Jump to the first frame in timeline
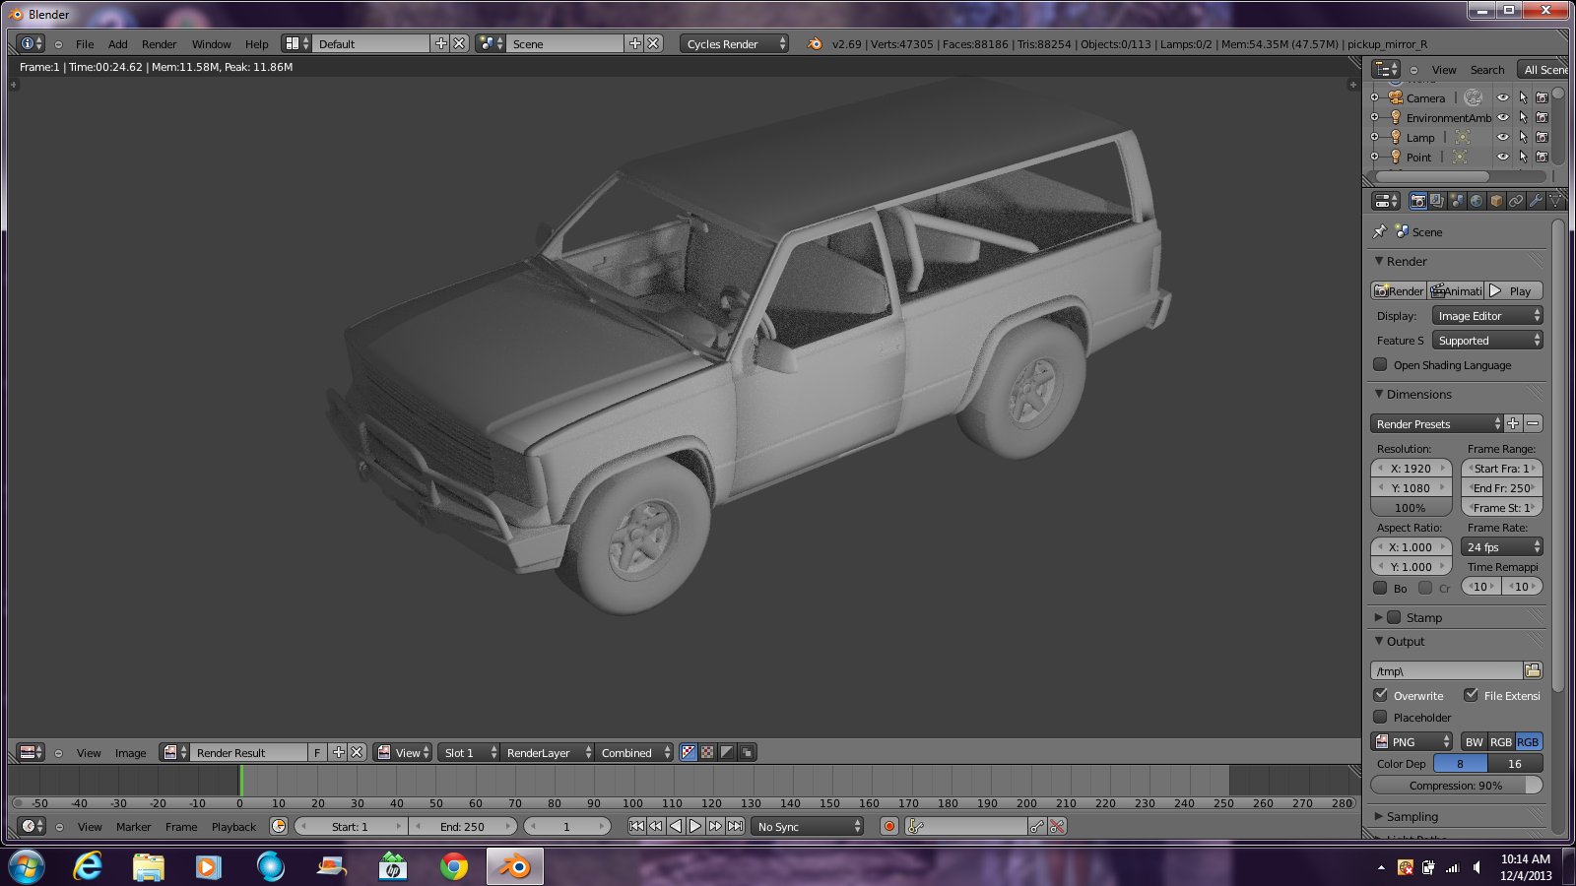1576x886 pixels. coord(636,827)
